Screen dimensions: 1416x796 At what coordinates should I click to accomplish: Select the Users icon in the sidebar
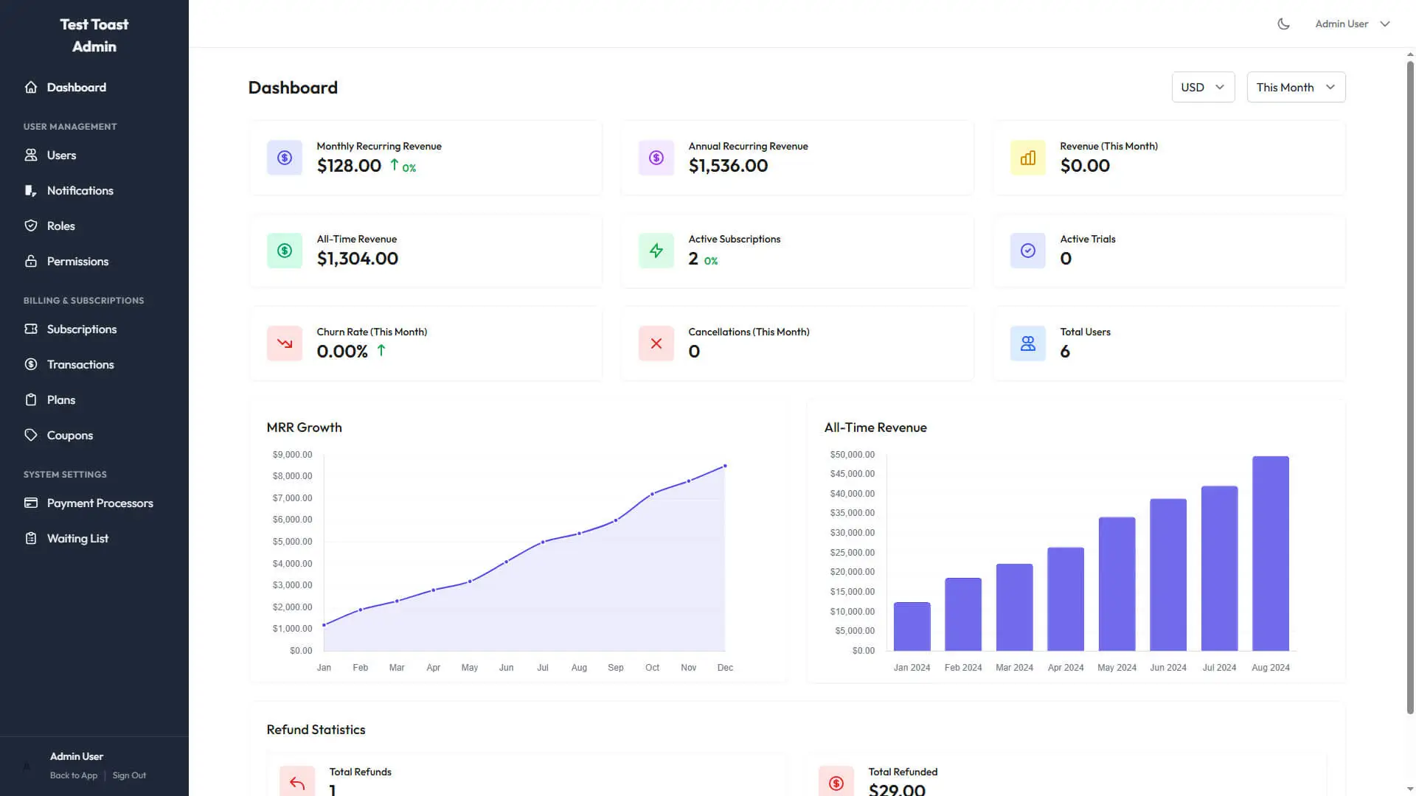click(x=31, y=155)
